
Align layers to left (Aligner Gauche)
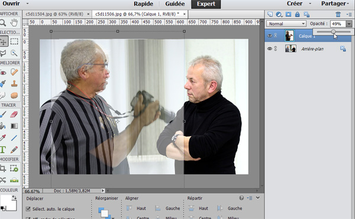coord(167,208)
